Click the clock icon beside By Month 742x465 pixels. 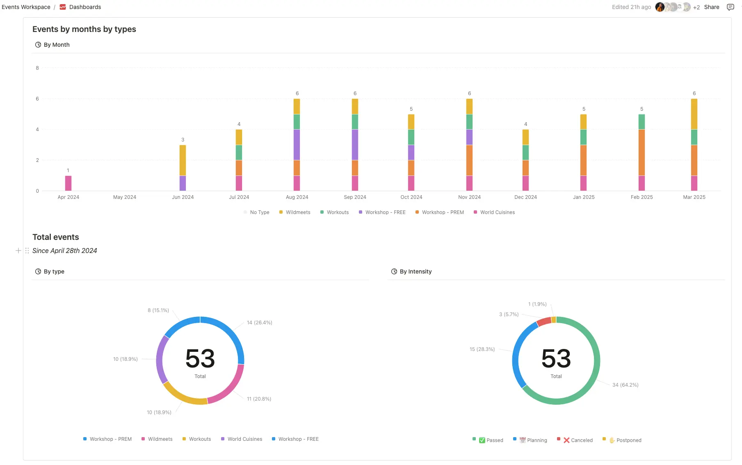pyautogui.click(x=38, y=45)
